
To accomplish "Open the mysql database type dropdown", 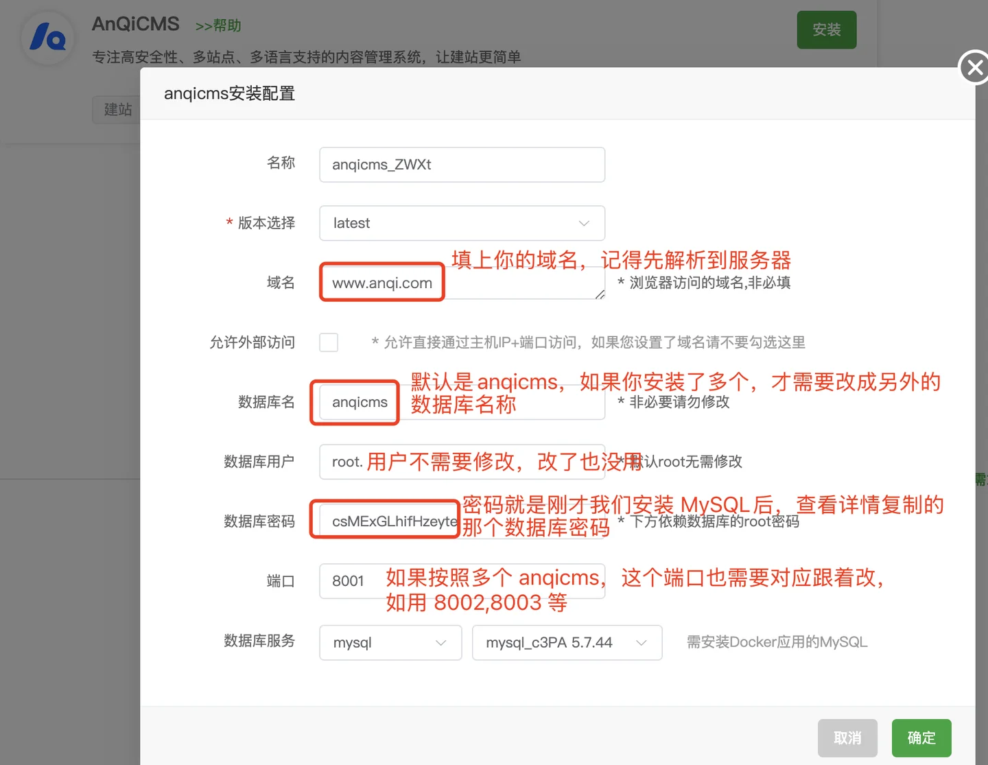I will pyautogui.click(x=390, y=643).
